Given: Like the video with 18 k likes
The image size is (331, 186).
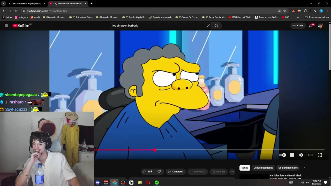Looking at the screenshot, I should [148, 172].
